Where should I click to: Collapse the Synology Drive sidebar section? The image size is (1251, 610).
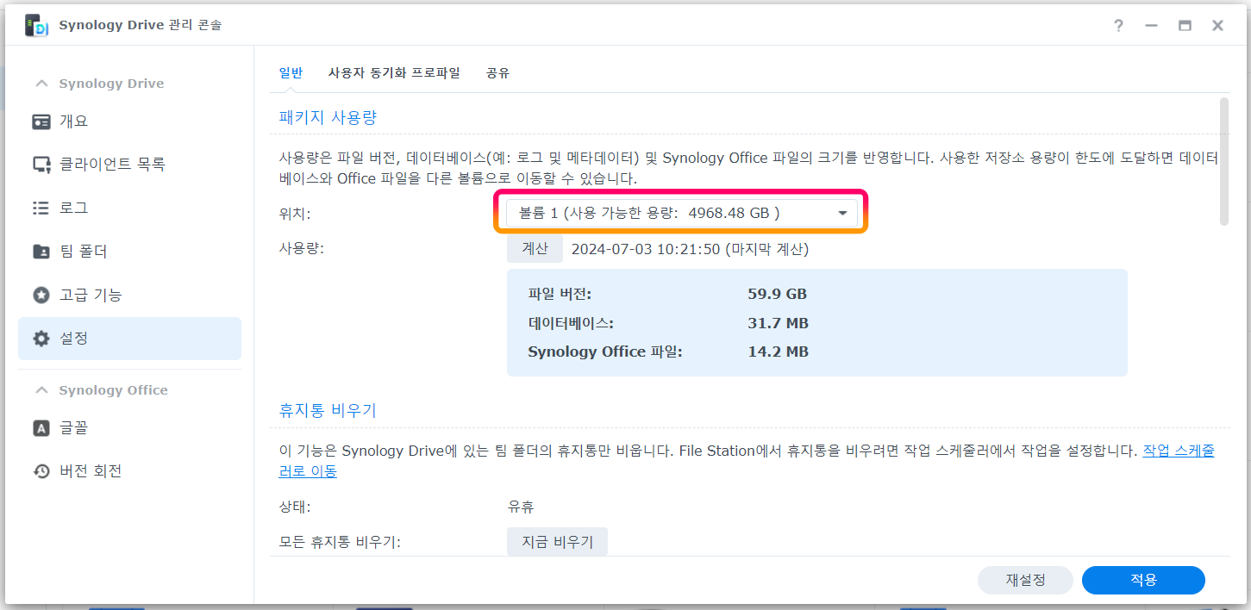pos(41,84)
